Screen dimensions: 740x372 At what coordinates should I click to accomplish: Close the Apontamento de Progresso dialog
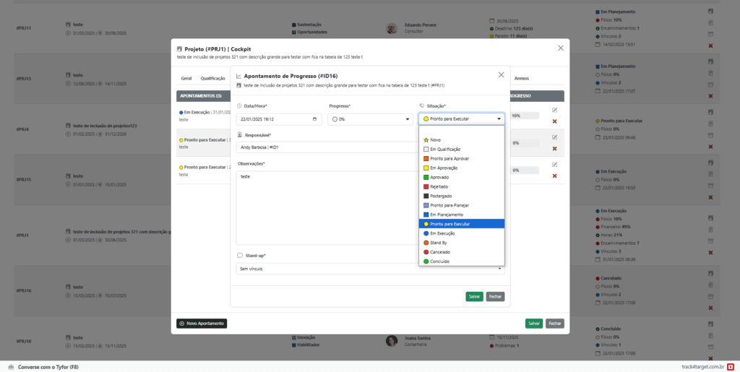[x=502, y=74]
